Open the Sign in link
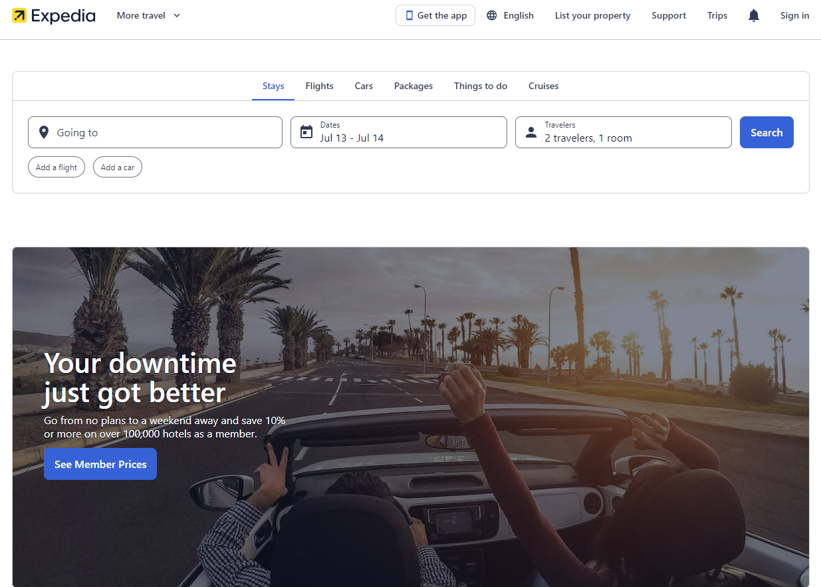 click(x=794, y=16)
